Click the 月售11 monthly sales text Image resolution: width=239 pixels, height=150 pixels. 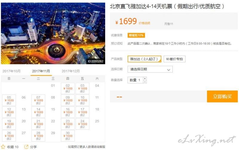click(168, 24)
